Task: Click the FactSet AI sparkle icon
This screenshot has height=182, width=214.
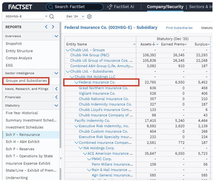Action: [x=110, y=7]
